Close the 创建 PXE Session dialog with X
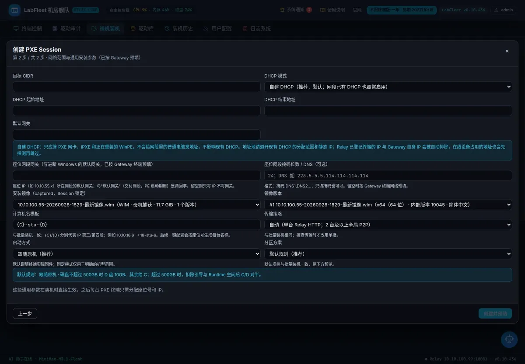The height and width of the screenshot is (364, 525). pos(507,51)
